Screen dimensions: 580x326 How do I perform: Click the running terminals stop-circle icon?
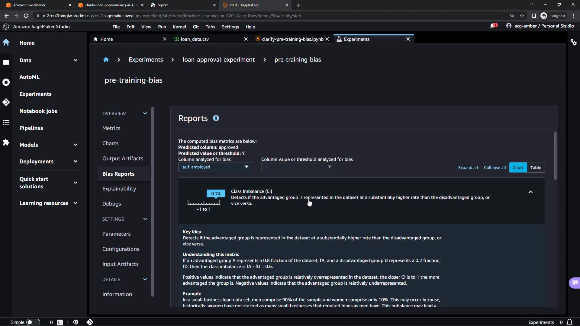click(6, 82)
